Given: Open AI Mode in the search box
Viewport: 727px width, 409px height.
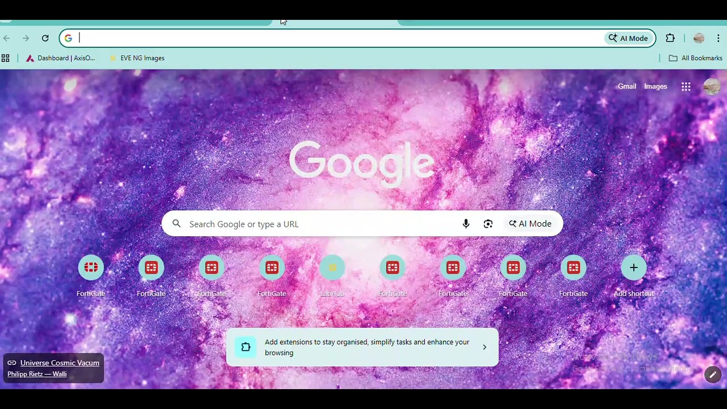Looking at the screenshot, I should 530,224.
